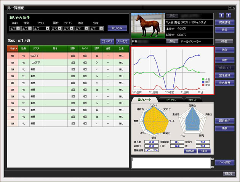This screenshot has width=240, height=182.
Task: Switch to the コメント tab
Action: 192,100
